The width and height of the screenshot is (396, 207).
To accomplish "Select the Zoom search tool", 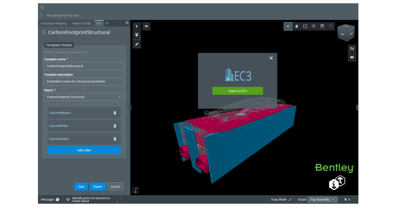I will [x=313, y=26].
